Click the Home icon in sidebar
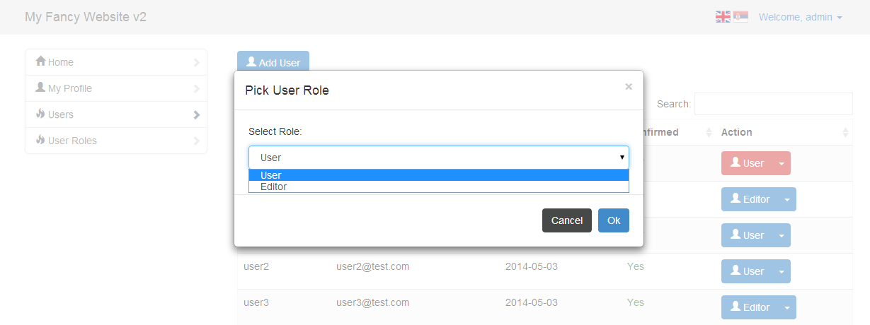Image resolution: width=870 pixels, height=325 pixels. coord(40,61)
